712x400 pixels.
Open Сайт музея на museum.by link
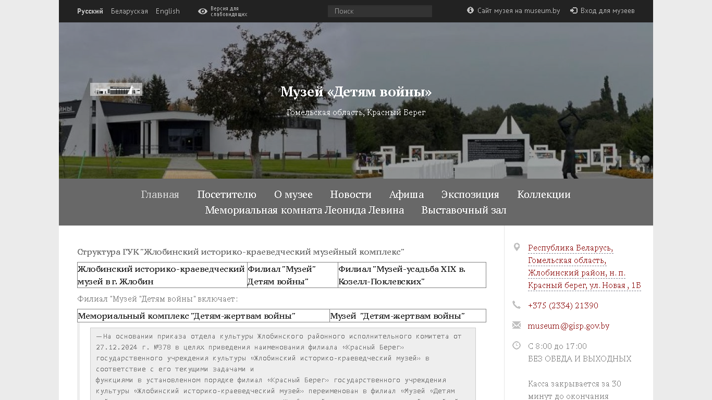tap(519, 10)
